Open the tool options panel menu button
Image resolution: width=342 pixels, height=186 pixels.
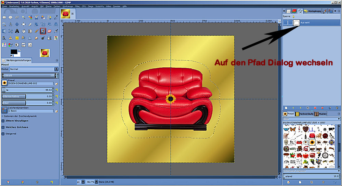[x=57, y=61]
